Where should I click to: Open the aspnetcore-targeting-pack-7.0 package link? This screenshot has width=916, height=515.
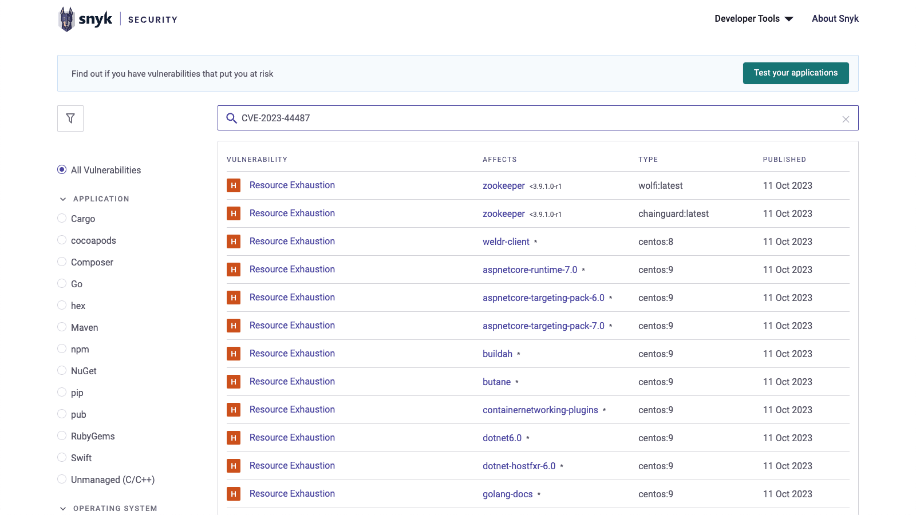pyautogui.click(x=543, y=326)
